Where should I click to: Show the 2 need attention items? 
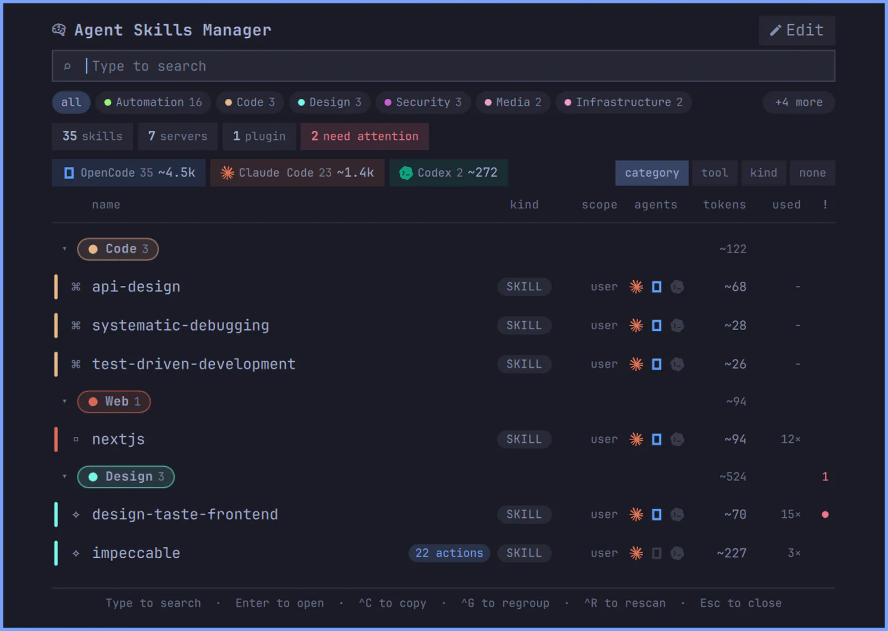(365, 137)
